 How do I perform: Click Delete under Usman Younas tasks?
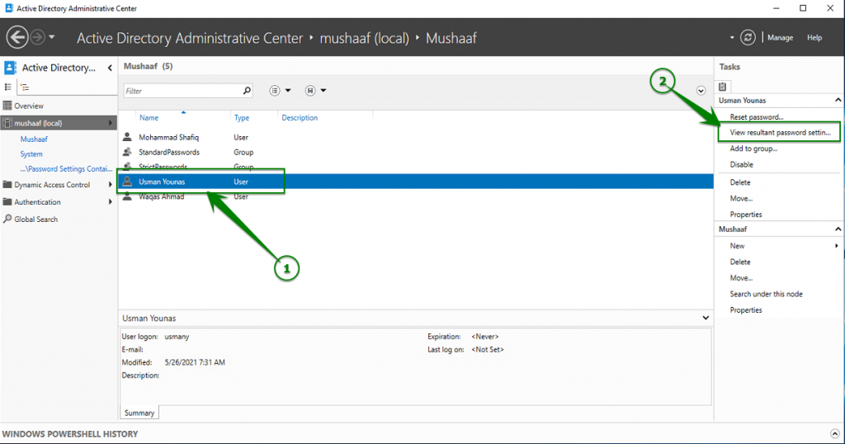tap(740, 182)
